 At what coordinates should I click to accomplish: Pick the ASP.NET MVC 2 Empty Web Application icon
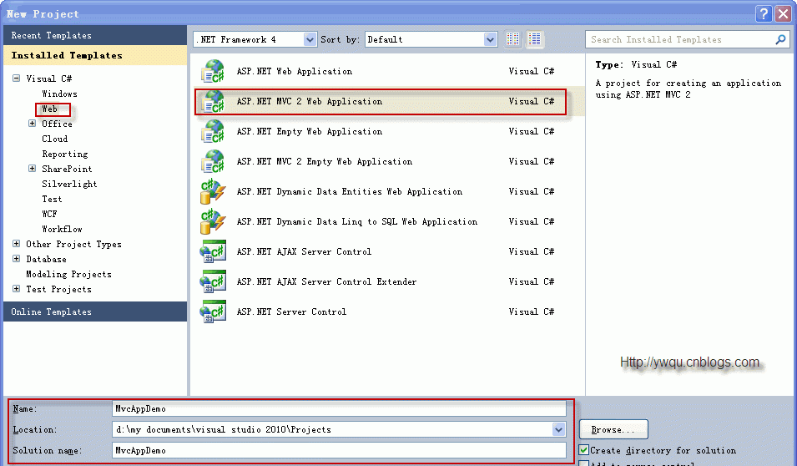pyautogui.click(x=213, y=161)
